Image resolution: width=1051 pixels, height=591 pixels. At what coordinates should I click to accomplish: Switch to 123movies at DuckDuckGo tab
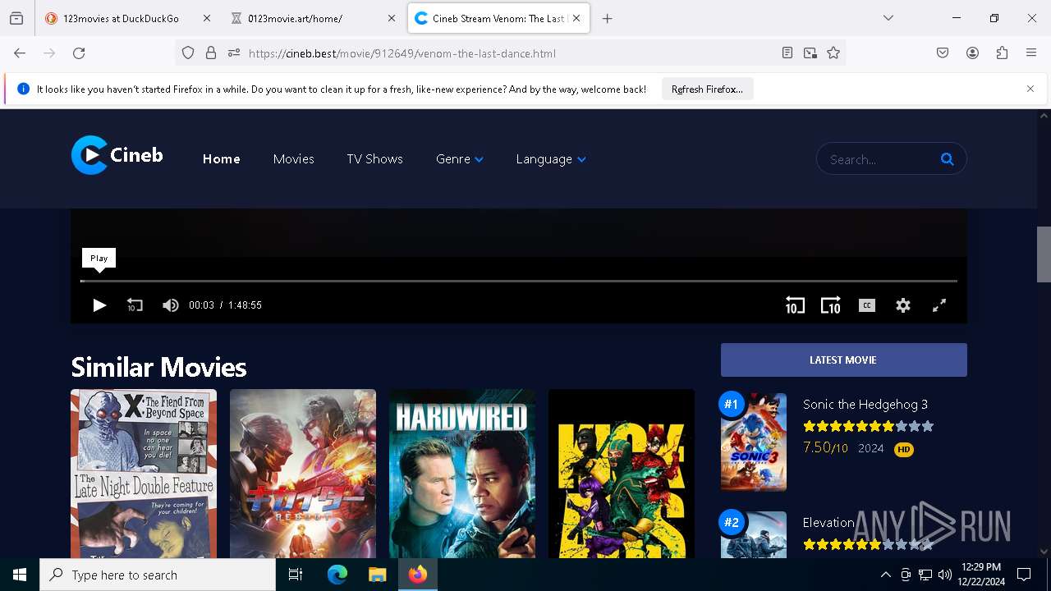pyautogui.click(x=121, y=18)
